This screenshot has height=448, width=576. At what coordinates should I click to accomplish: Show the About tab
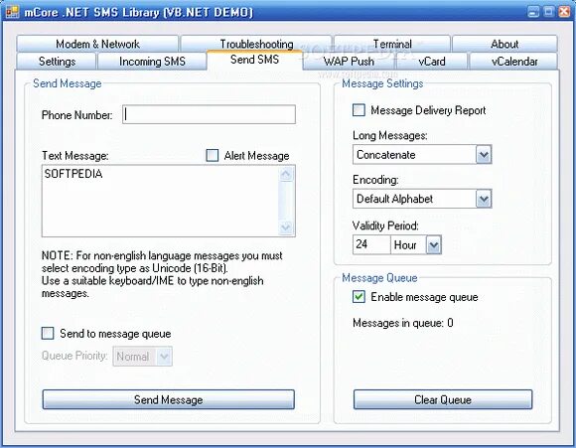pyautogui.click(x=504, y=44)
